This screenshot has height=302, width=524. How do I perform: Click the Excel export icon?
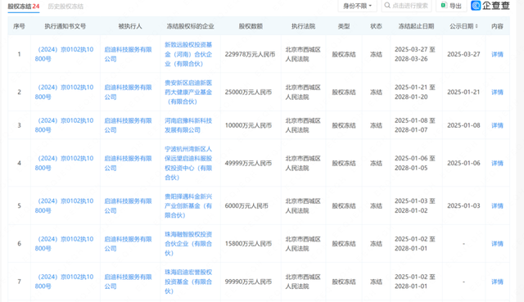[x=444, y=6]
